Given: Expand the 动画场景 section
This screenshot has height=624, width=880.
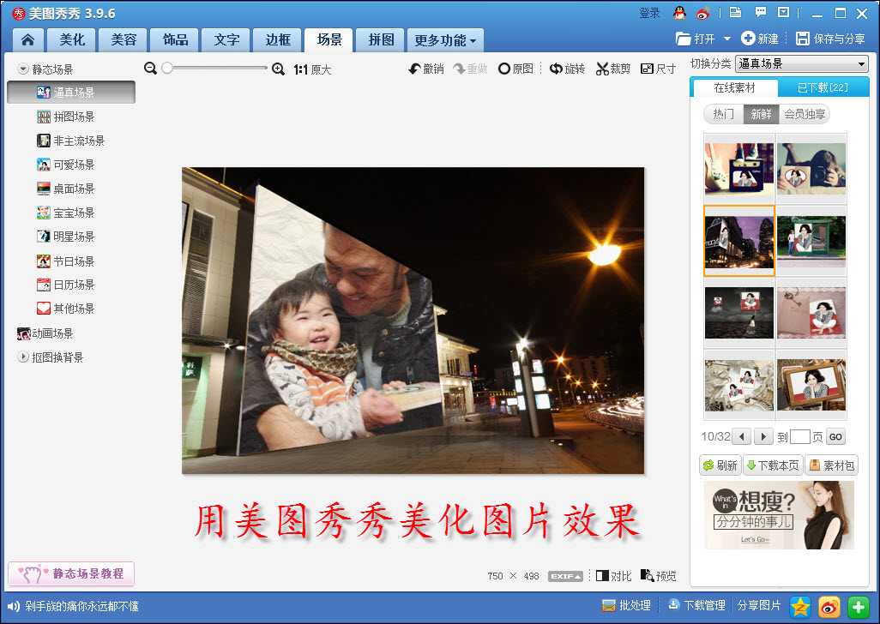Looking at the screenshot, I should pyautogui.click(x=45, y=333).
